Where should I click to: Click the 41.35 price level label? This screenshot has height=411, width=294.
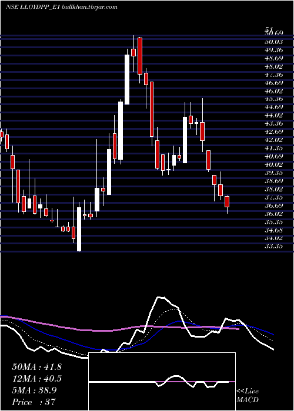point(274,148)
